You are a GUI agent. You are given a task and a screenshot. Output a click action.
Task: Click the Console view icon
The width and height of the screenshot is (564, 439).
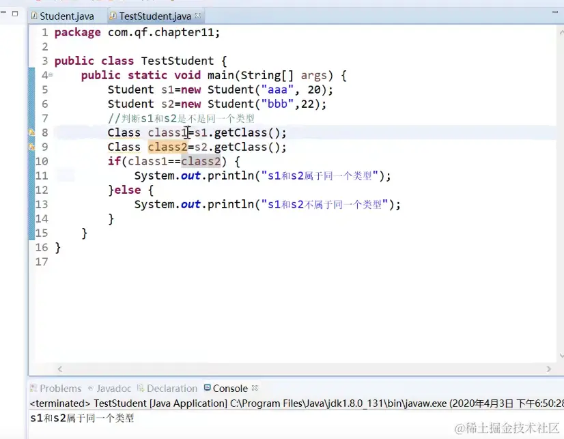[207, 388]
